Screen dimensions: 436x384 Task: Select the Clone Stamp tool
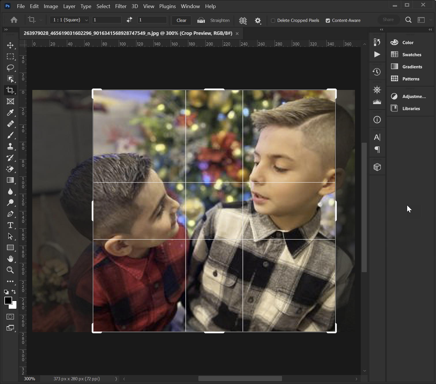tap(10, 146)
